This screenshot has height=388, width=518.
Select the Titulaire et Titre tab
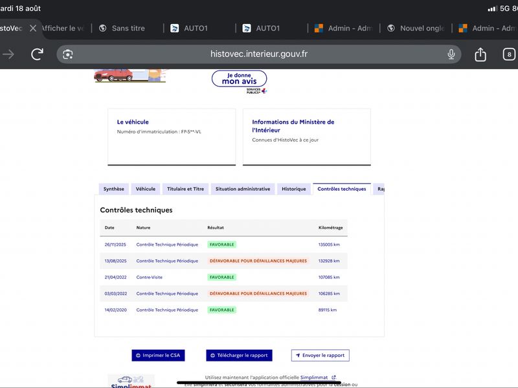(185, 189)
